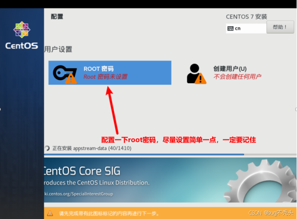This screenshot has width=297, height=219.
Task: Click the gear graphic in banner
Action: [x=261, y=181]
